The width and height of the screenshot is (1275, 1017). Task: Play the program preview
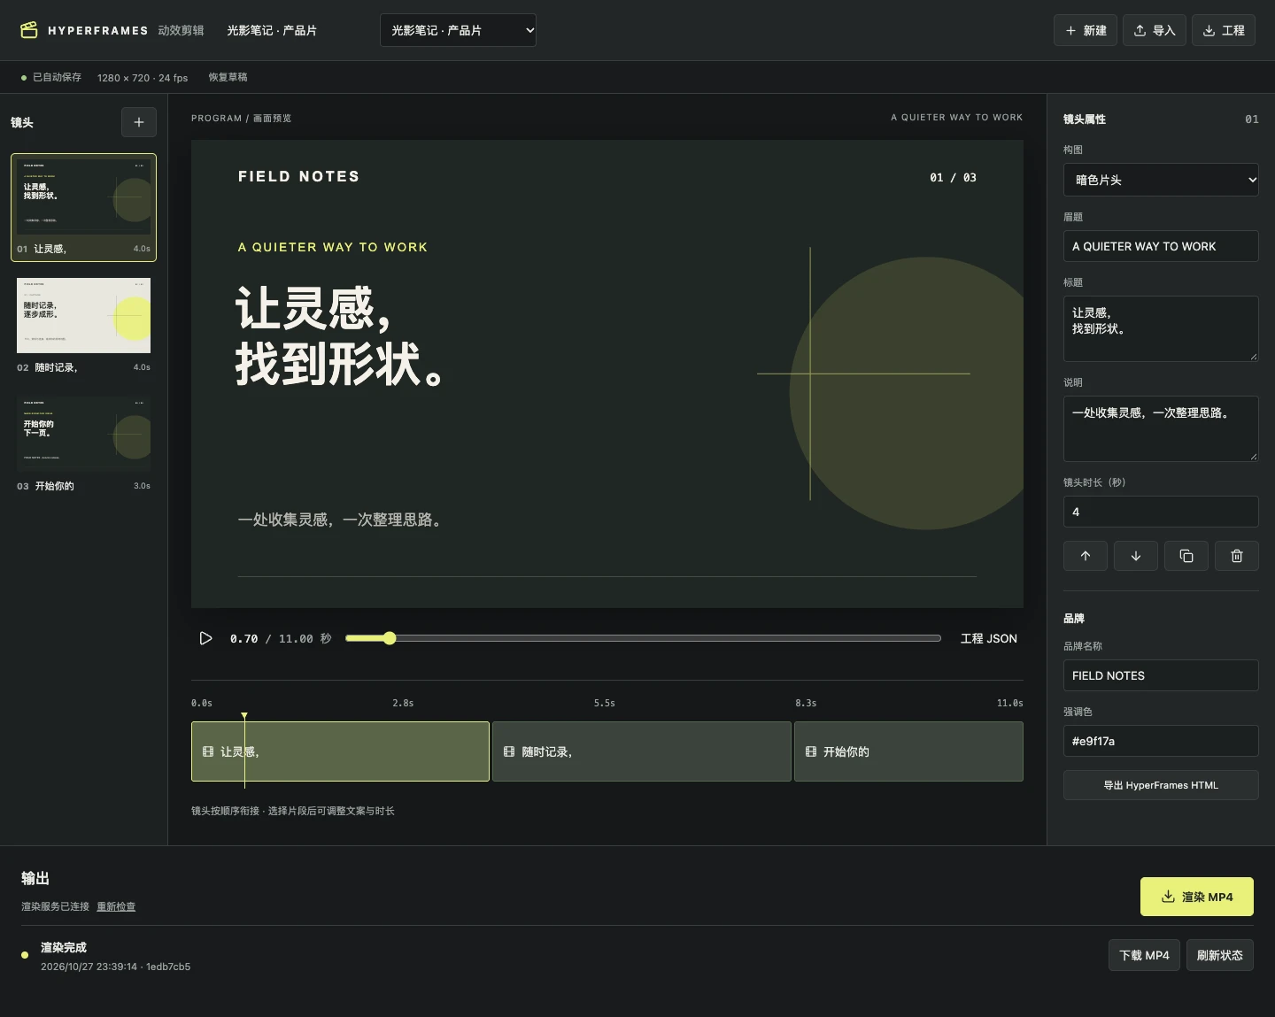[205, 638]
